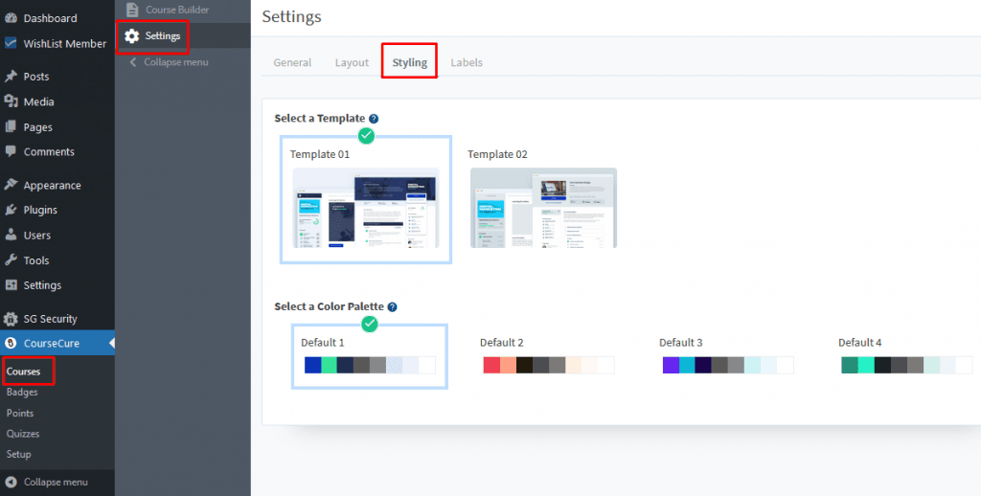Viewport: 981px width, 496px height.
Task: Click the Pages stacked-sheets icon
Action: pyautogui.click(x=11, y=127)
